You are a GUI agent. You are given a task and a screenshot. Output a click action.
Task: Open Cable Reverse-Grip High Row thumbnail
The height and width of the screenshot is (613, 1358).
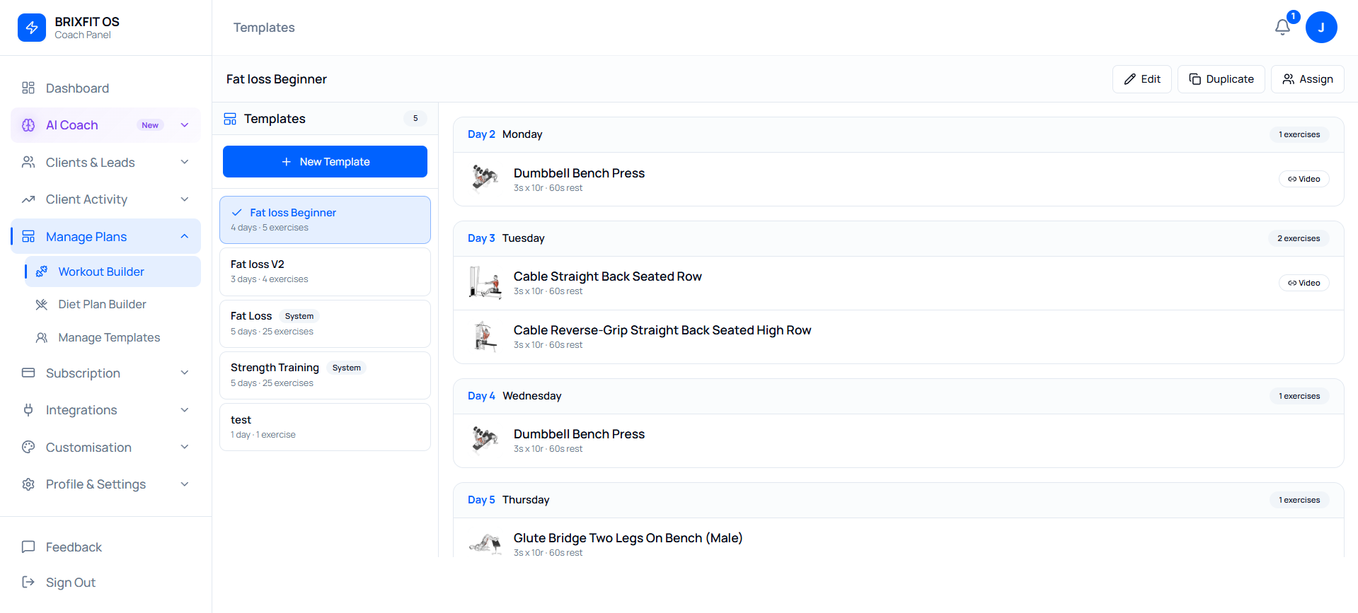485,337
